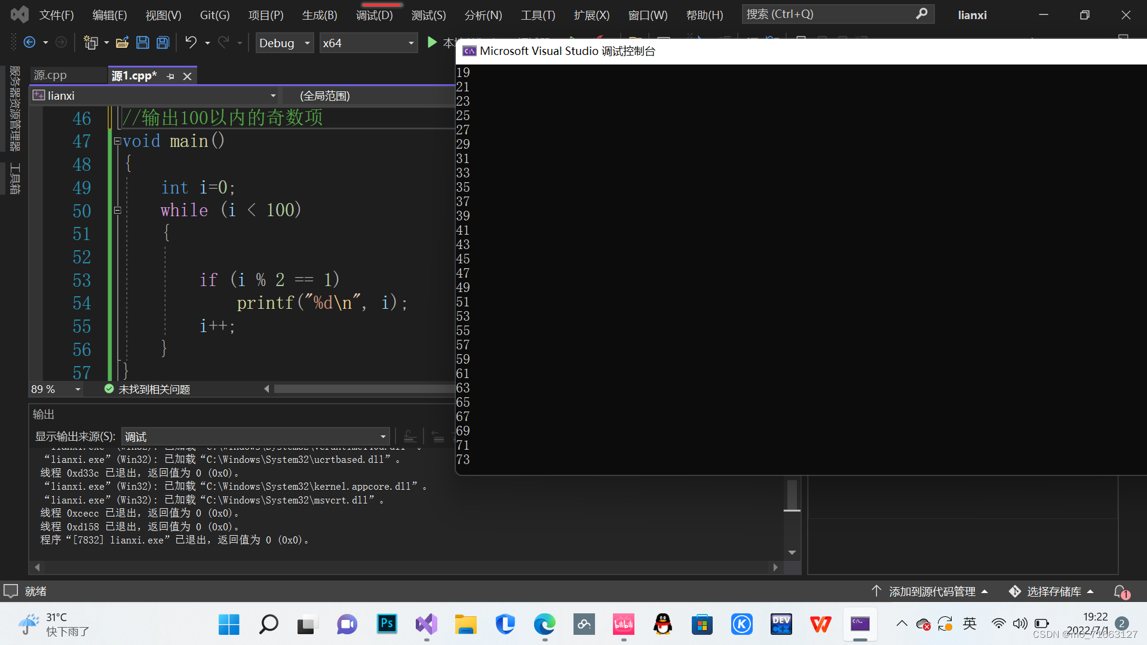1147x645 pixels.
Task: Click the 搜索 (Ctrl+Q) search box
Action: 830,14
